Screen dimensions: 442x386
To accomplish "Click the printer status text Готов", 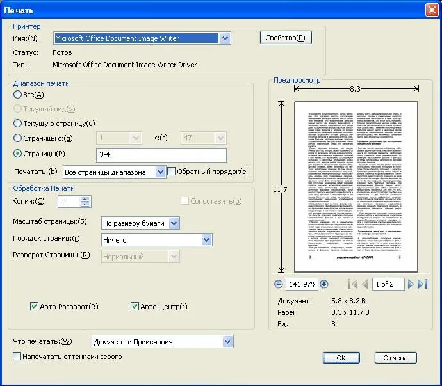I will (x=62, y=52).
